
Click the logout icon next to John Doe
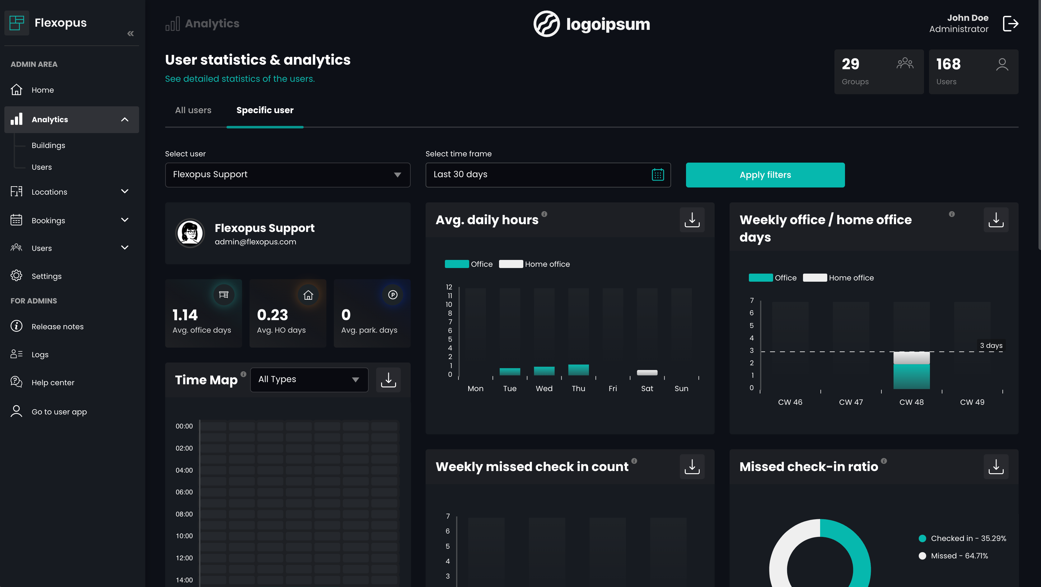(x=1010, y=23)
